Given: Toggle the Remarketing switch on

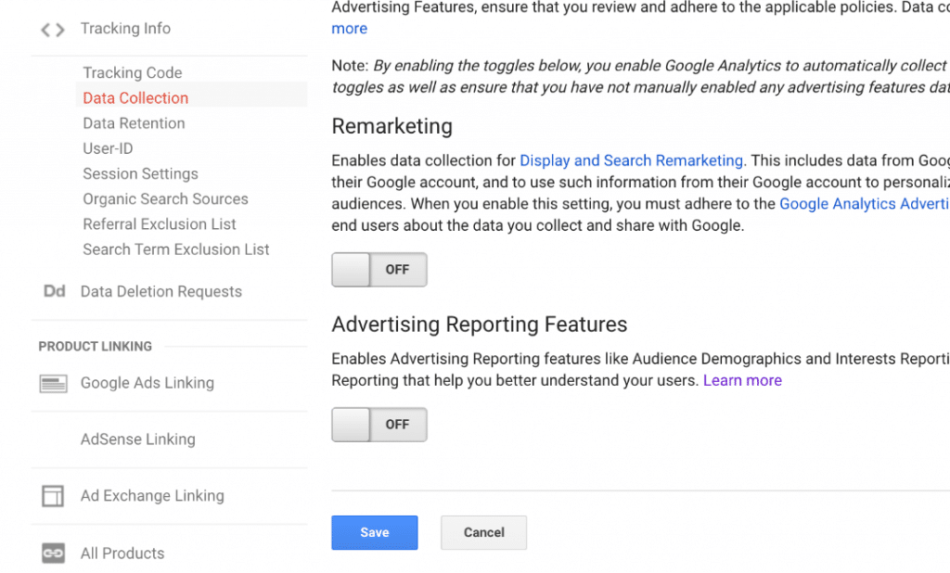Looking at the screenshot, I should (x=379, y=270).
